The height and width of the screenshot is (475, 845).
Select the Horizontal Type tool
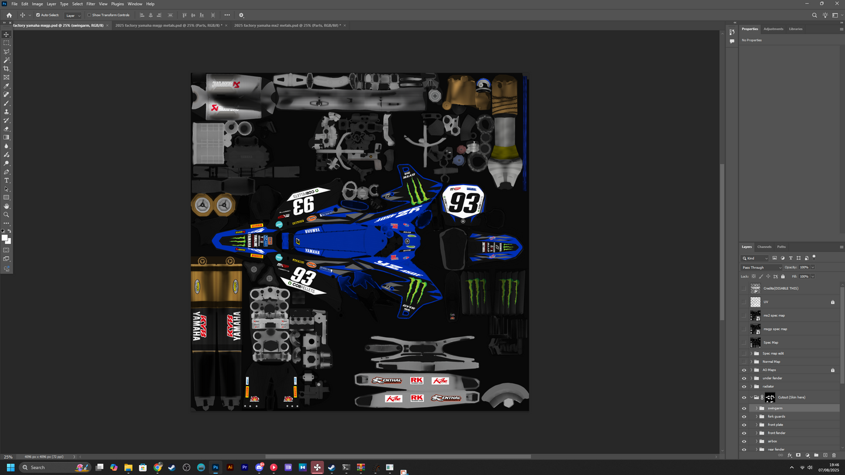point(6,180)
